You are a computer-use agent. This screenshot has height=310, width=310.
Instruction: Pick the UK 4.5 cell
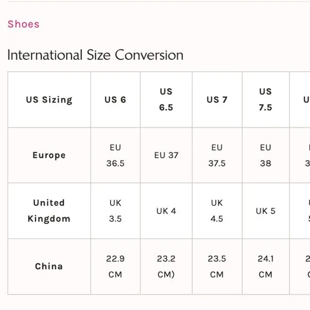click(x=217, y=211)
